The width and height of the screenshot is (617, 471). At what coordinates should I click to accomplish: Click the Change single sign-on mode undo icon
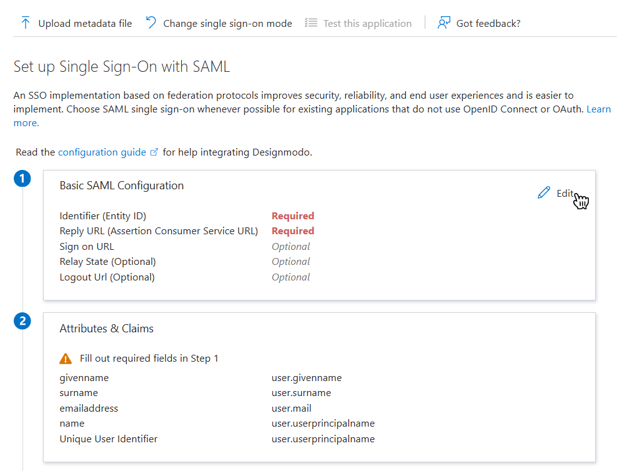[x=151, y=23]
